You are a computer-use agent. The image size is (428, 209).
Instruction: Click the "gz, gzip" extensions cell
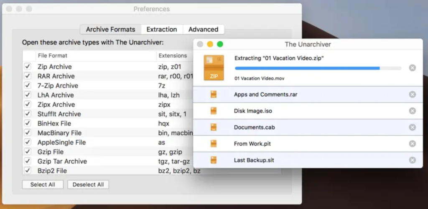[170, 152]
